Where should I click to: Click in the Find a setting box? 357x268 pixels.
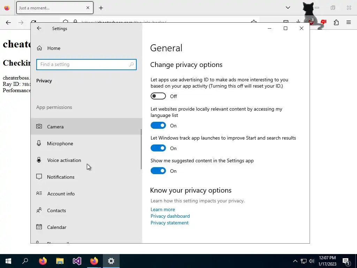tap(86, 65)
